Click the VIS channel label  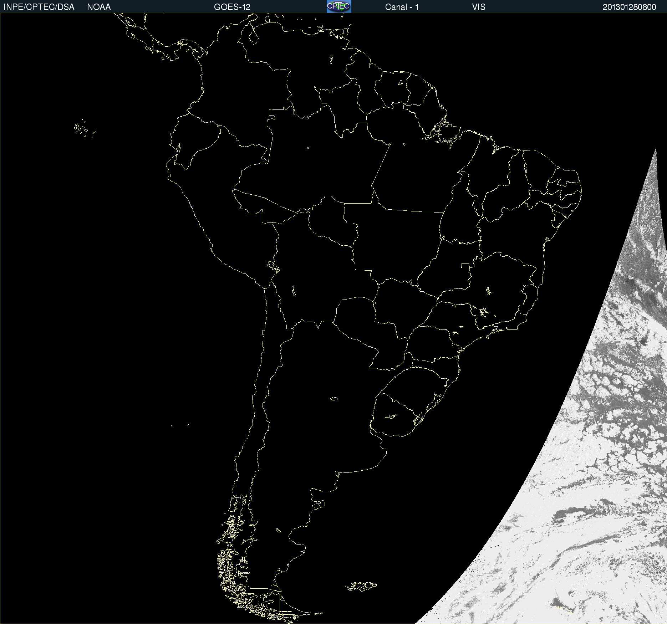[x=479, y=7]
